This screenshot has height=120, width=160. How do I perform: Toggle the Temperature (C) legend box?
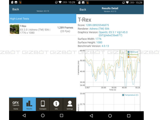click(123, 95)
